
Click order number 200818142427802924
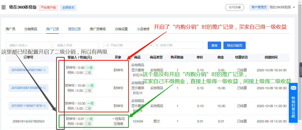tap(29, 121)
